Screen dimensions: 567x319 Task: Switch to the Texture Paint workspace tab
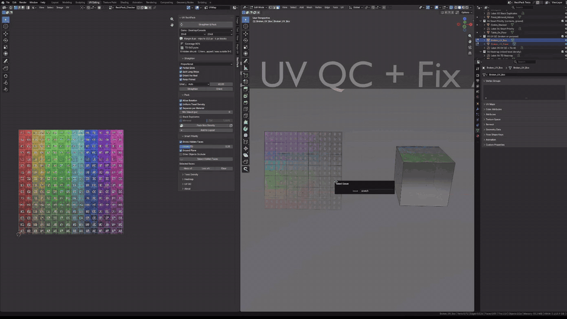[110, 2]
